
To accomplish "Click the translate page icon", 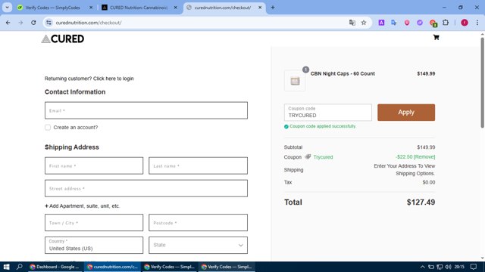I will click(x=352, y=23).
